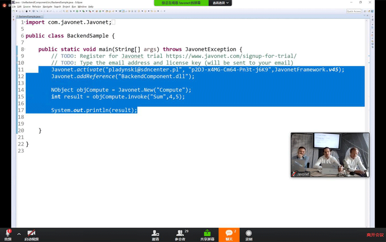The width and height of the screenshot is (386, 242).
Task: Click the javonet.com signup URL in comment
Action: pyautogui.click(x=231, y=56)
